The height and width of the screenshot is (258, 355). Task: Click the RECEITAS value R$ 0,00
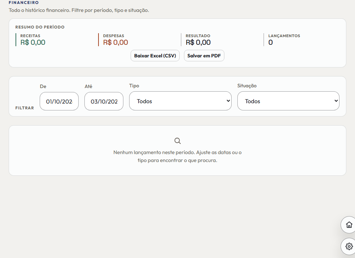click(33, 42)
